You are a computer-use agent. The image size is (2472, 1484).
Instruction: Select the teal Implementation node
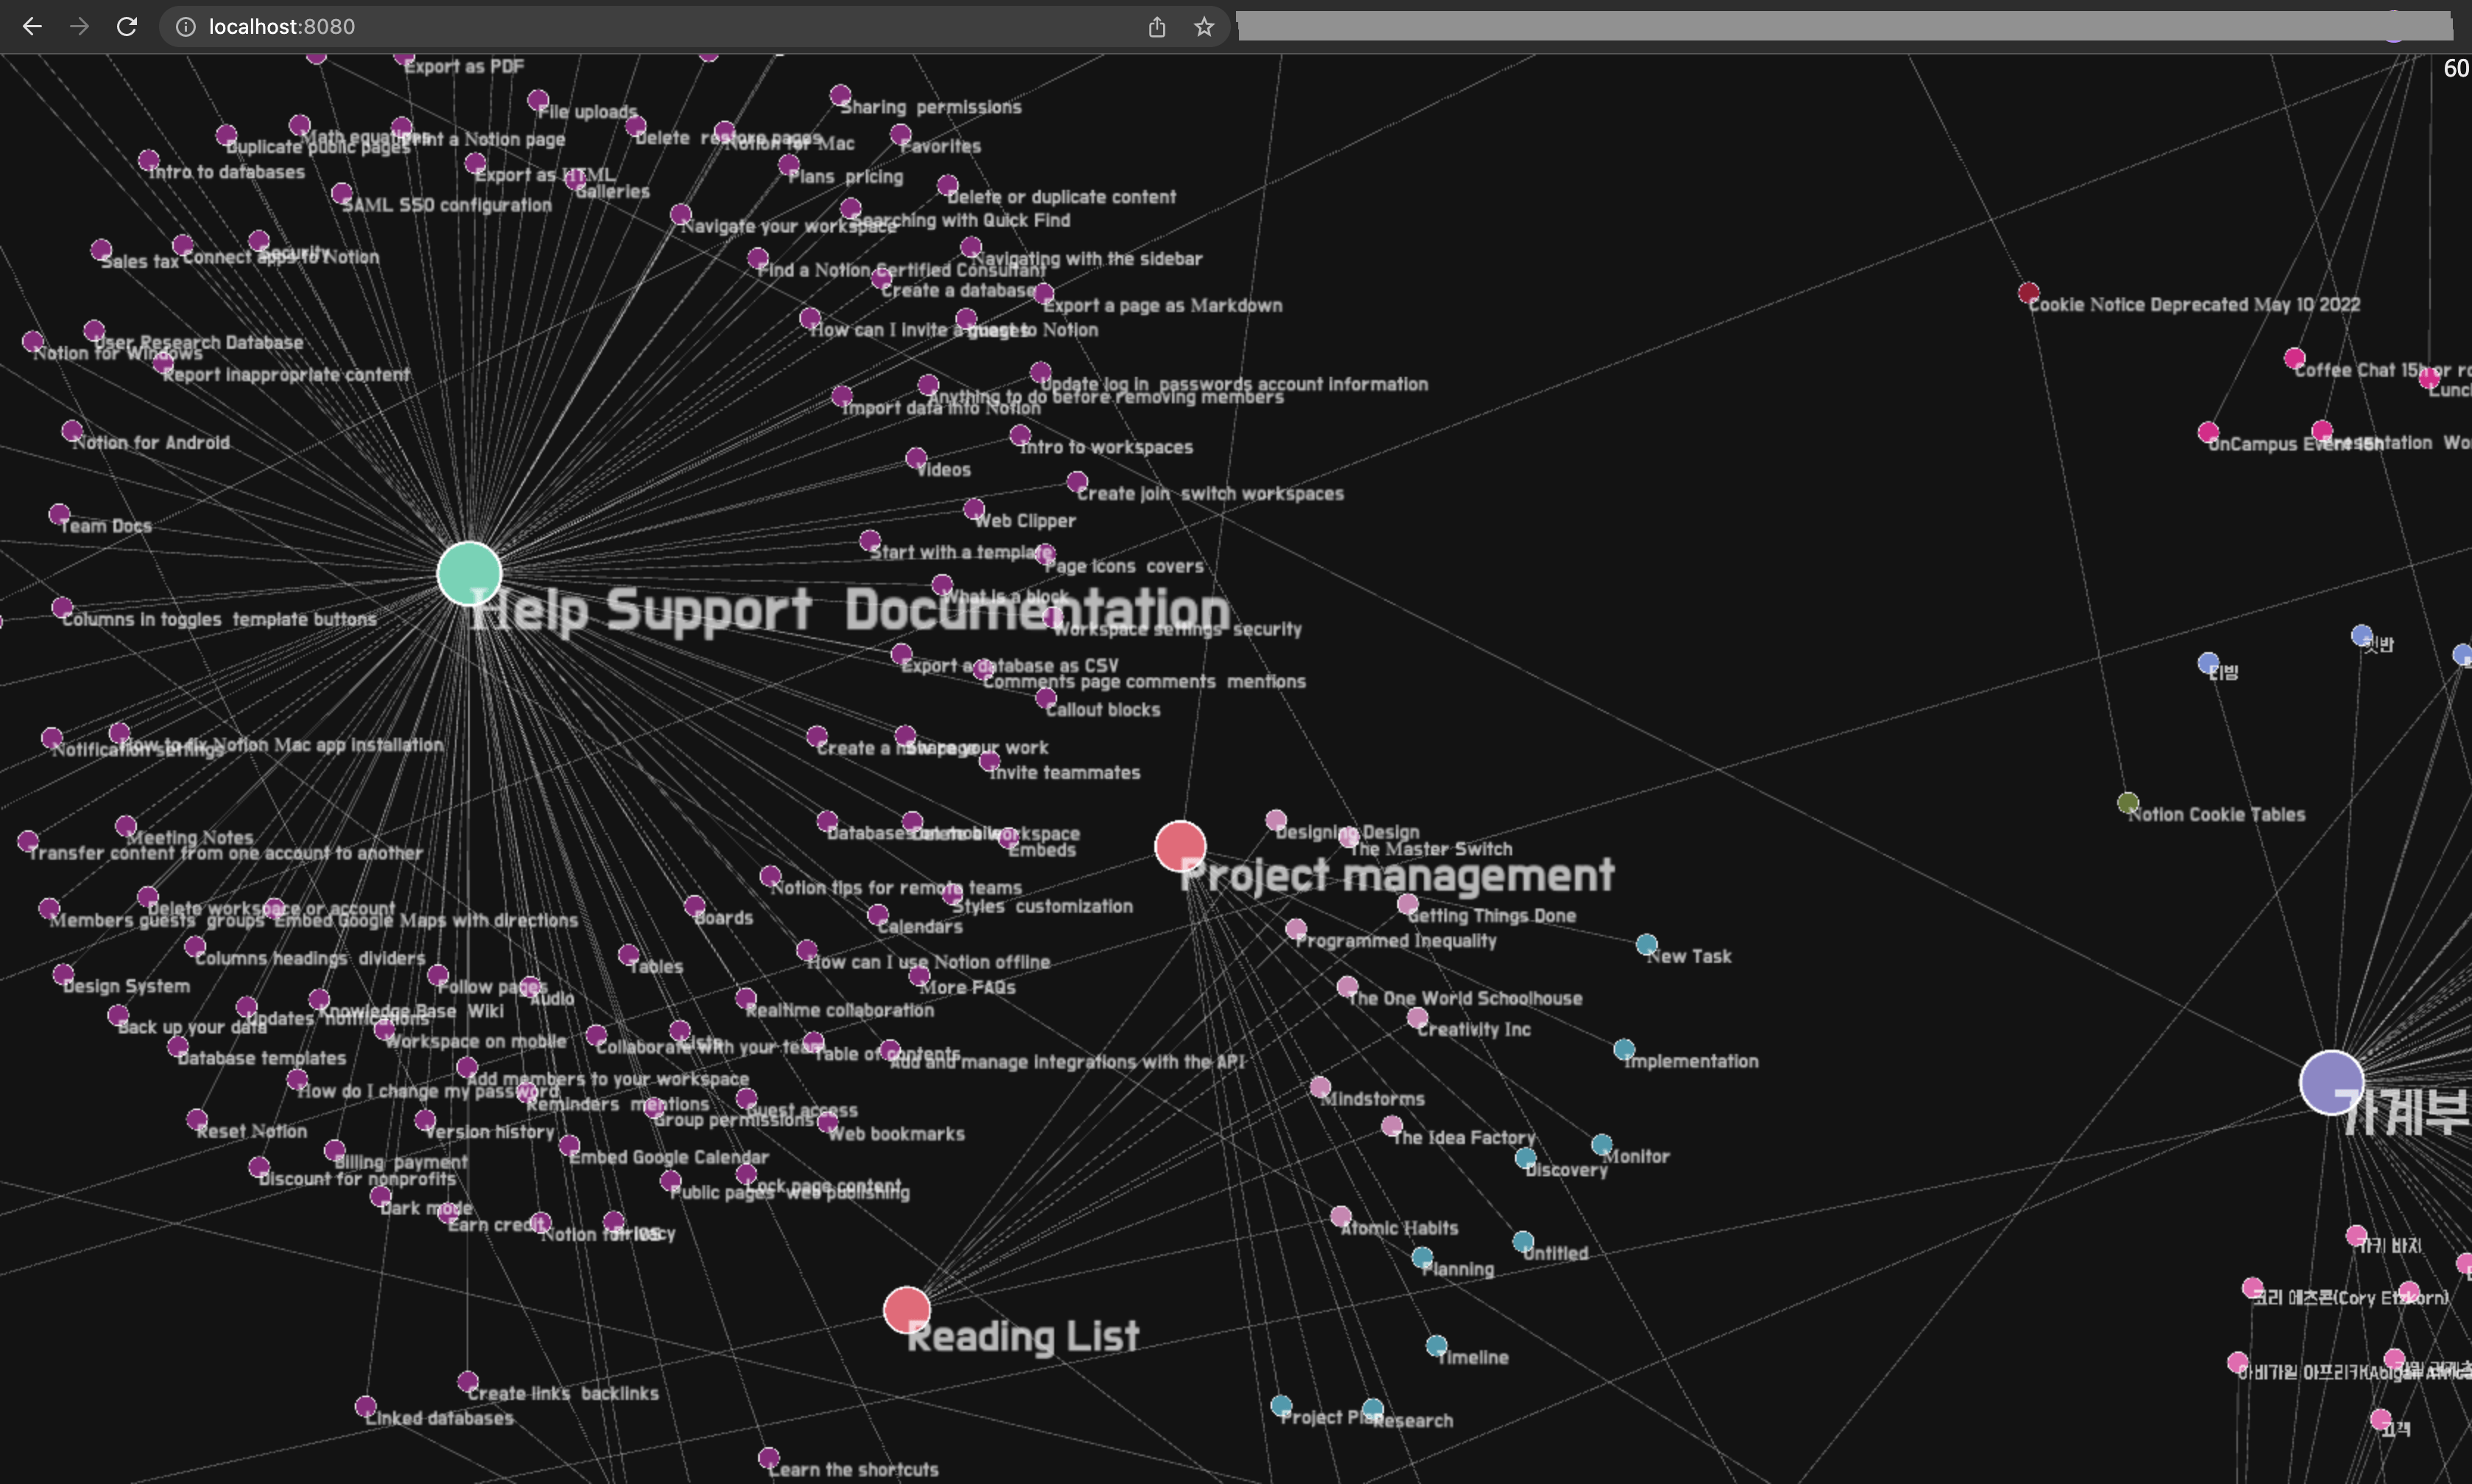pyautogui.click(x=1624, y=1049)
